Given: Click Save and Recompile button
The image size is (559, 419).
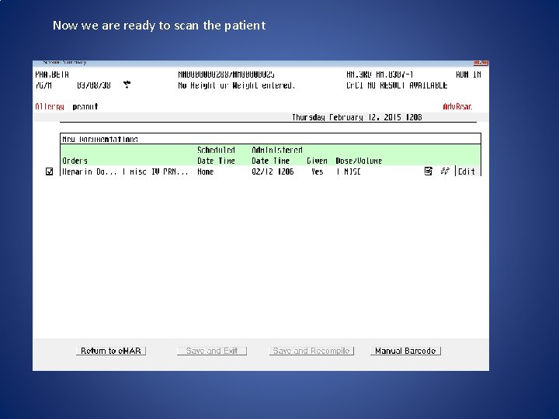Looking at the screenshot, I should tap(311, 351).
